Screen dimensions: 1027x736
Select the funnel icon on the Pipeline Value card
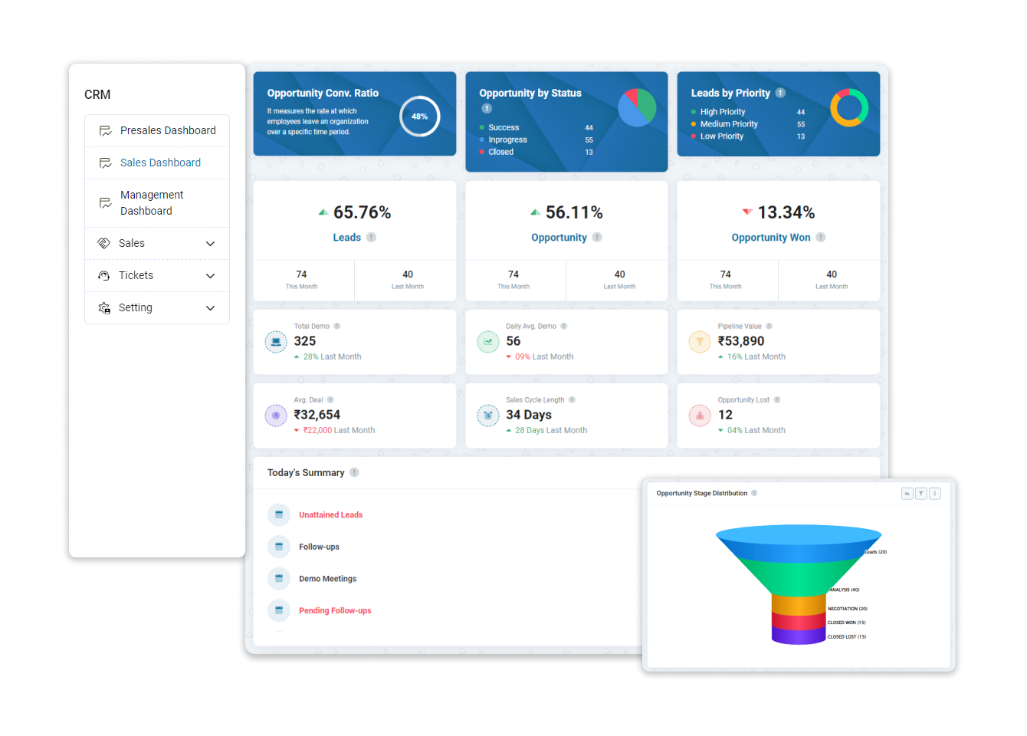pos(700,341)
